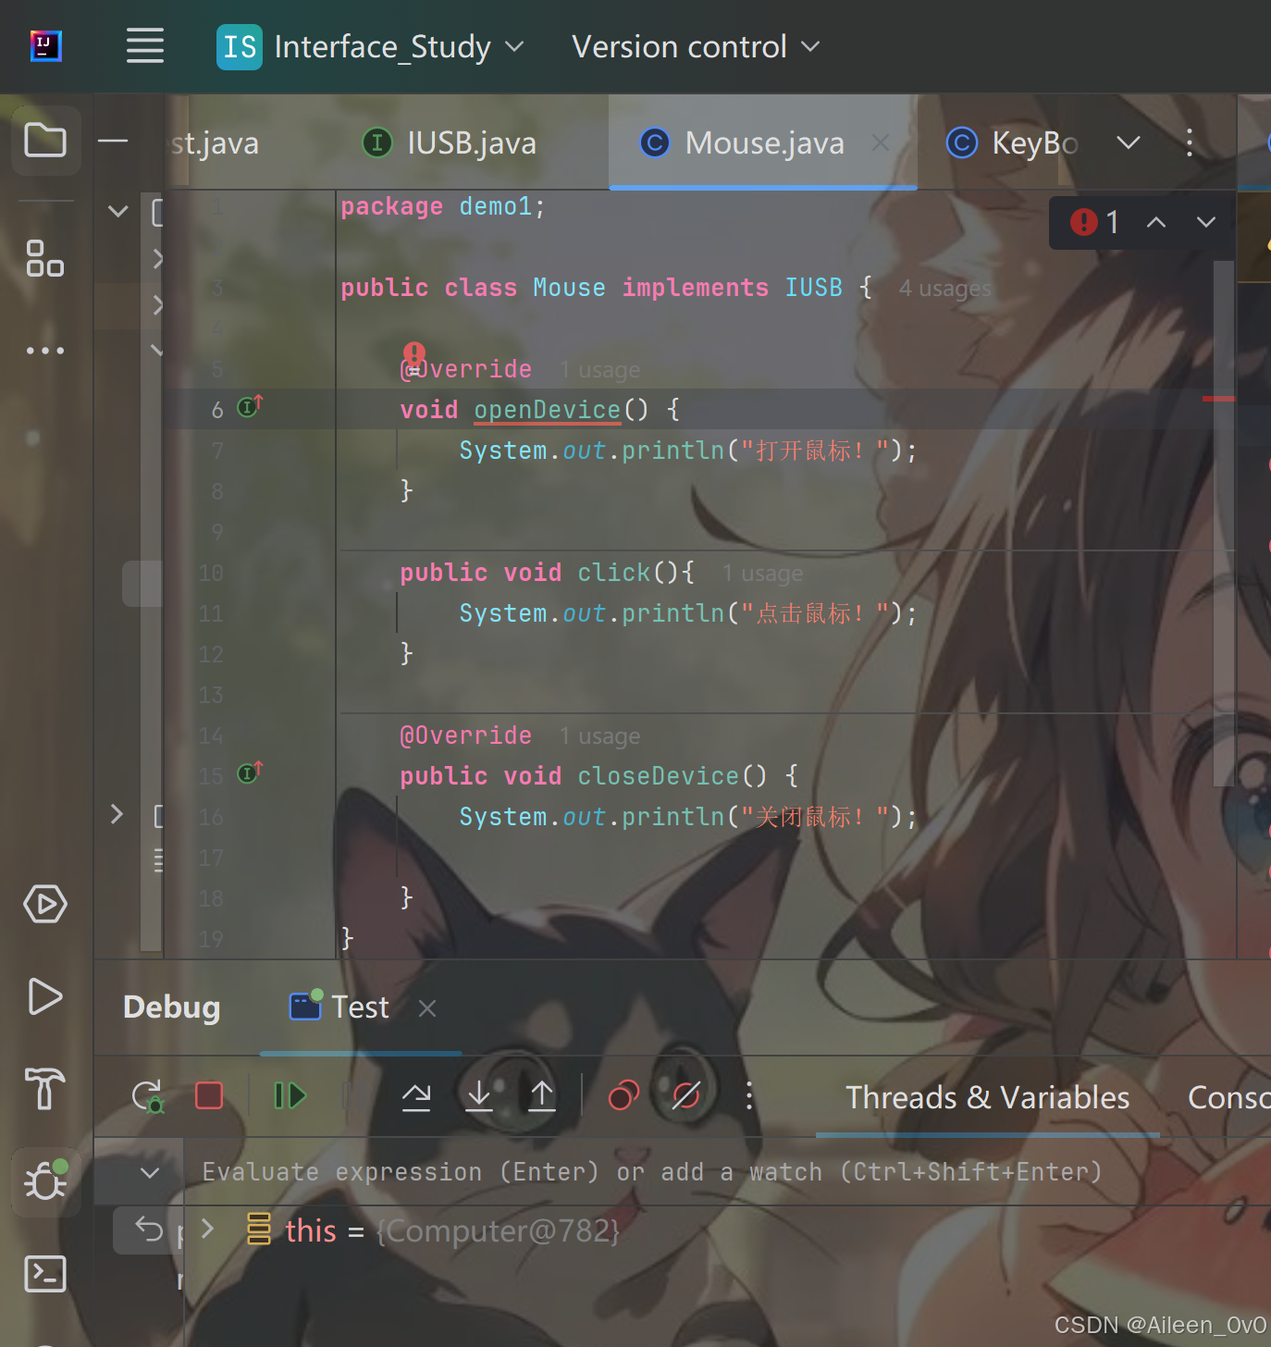The image size is (1271, 1347).
Task: Stop the debug session
Action: pos(209,1096)
